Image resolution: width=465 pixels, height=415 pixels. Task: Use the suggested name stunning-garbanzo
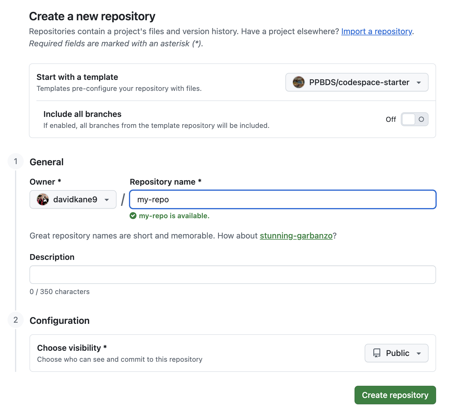click(296, 236)
